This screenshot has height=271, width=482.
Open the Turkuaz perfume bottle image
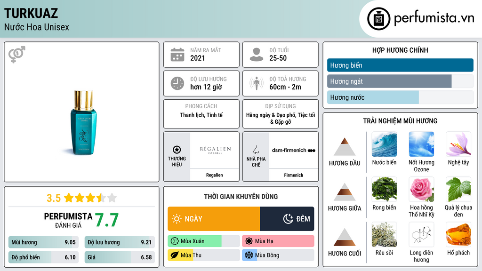coord(83,123)
